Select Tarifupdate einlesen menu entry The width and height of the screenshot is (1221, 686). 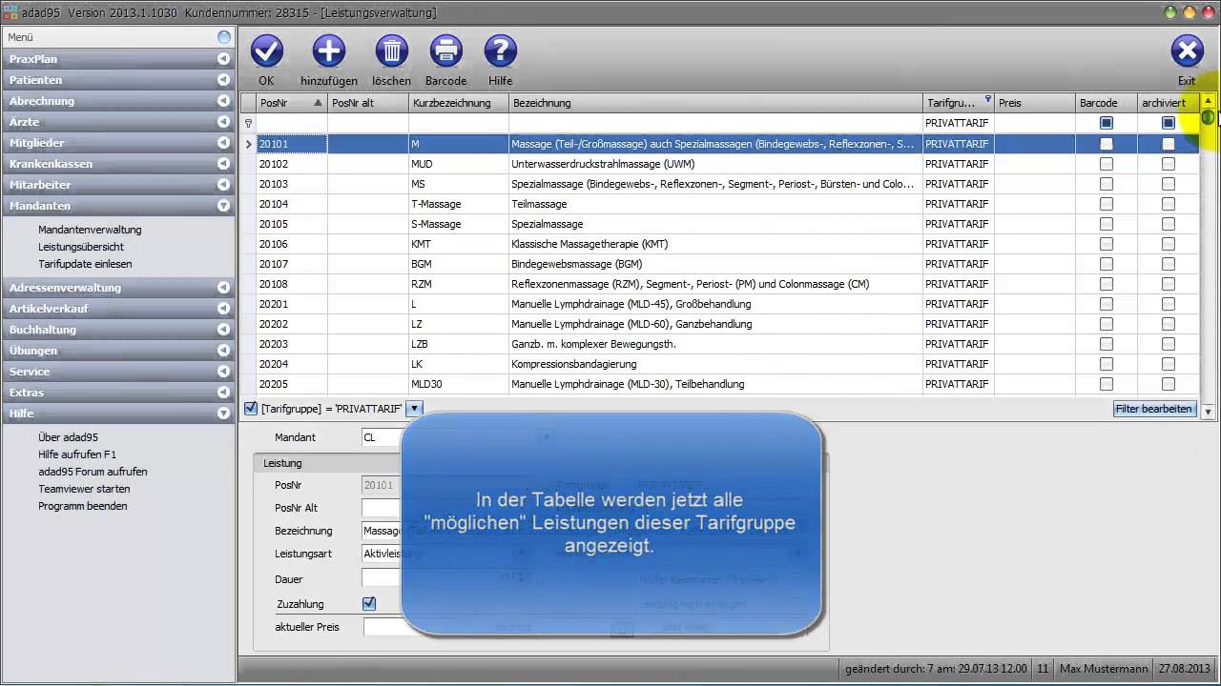pos(85,264)
